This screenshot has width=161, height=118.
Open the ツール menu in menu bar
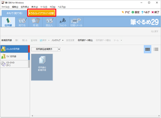coord(44,7)
